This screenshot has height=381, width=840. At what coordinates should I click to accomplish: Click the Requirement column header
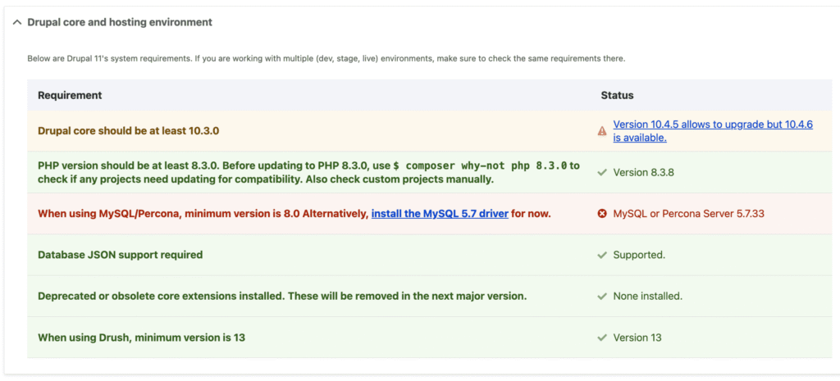pyautogui.click(x=70, y=95)
